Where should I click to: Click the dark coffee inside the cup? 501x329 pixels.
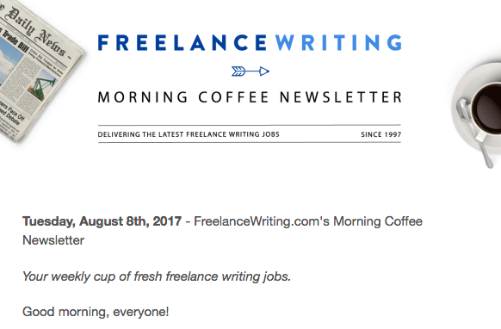(486, 109)
